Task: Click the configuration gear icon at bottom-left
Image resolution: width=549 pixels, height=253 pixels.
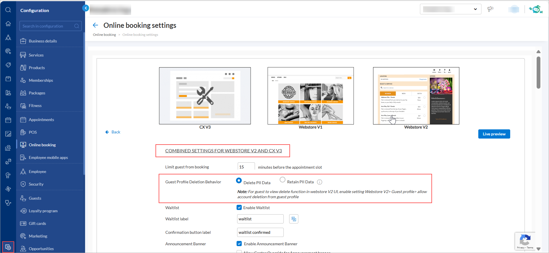Action: coord(8,247)
